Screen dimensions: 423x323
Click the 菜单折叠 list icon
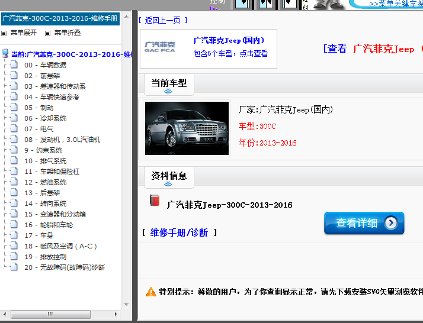pos(47,33)
